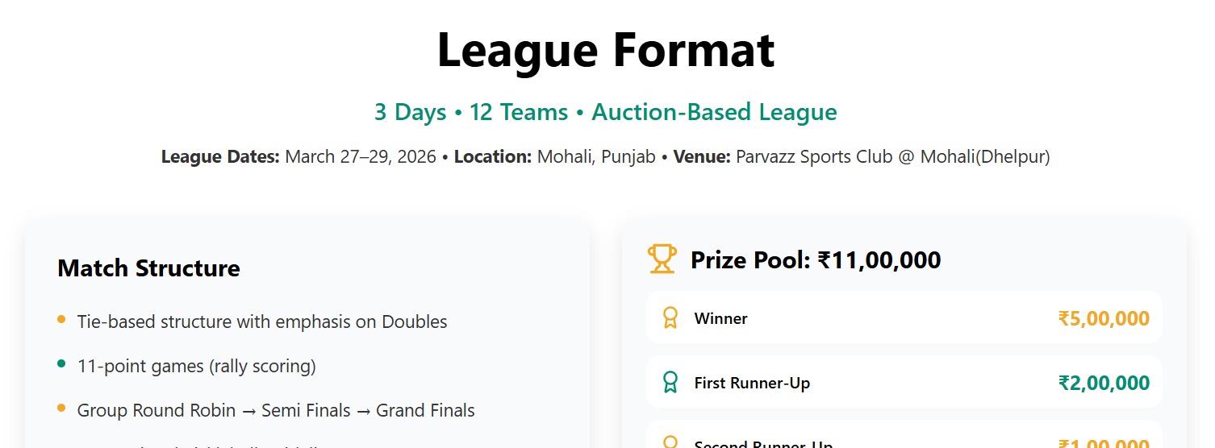Screen dimensions: 1215x448
Task: Select the League Format page heading
Action: [605, 50]
